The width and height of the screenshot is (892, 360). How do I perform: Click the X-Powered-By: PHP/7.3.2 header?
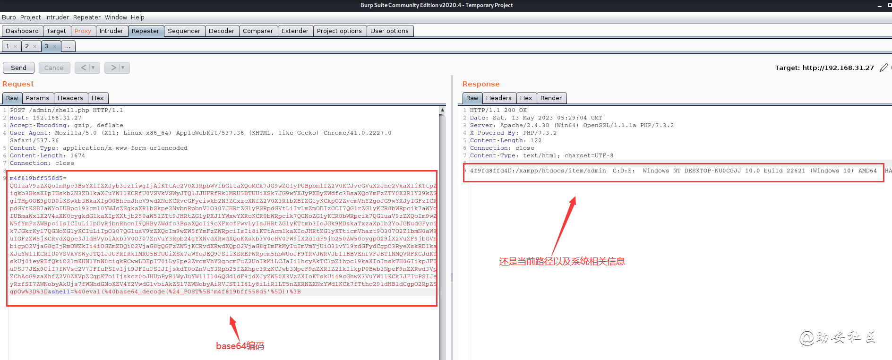[x=514, y=133]
